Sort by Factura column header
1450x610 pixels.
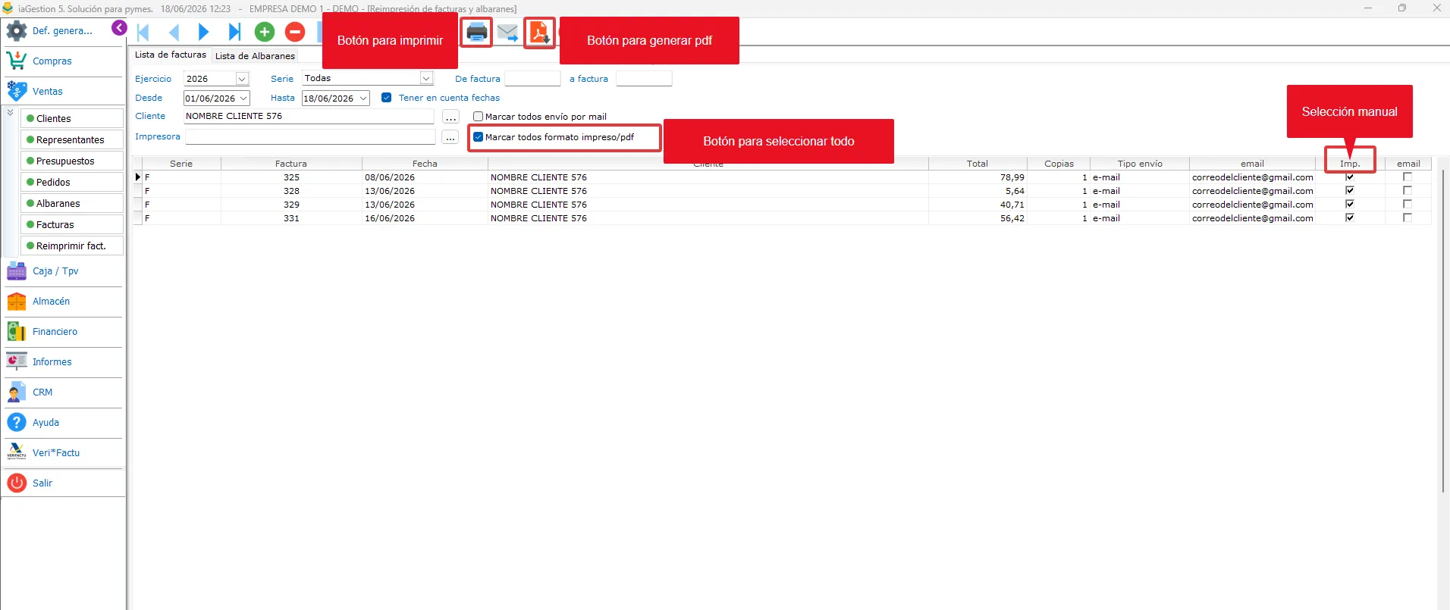click(291, 164)
